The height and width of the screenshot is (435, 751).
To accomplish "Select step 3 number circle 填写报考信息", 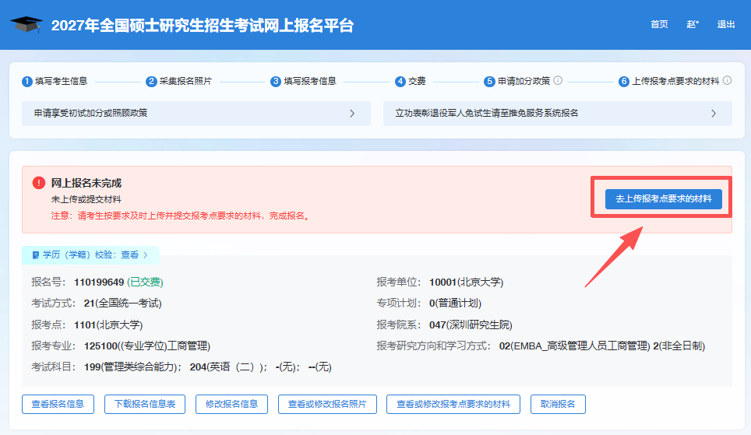I will (276, 82).
